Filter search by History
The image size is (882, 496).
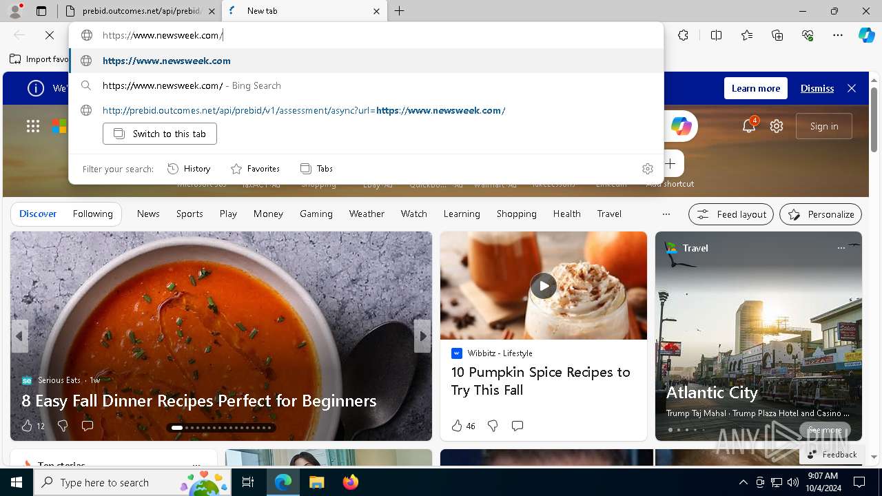tap(189, 169)
